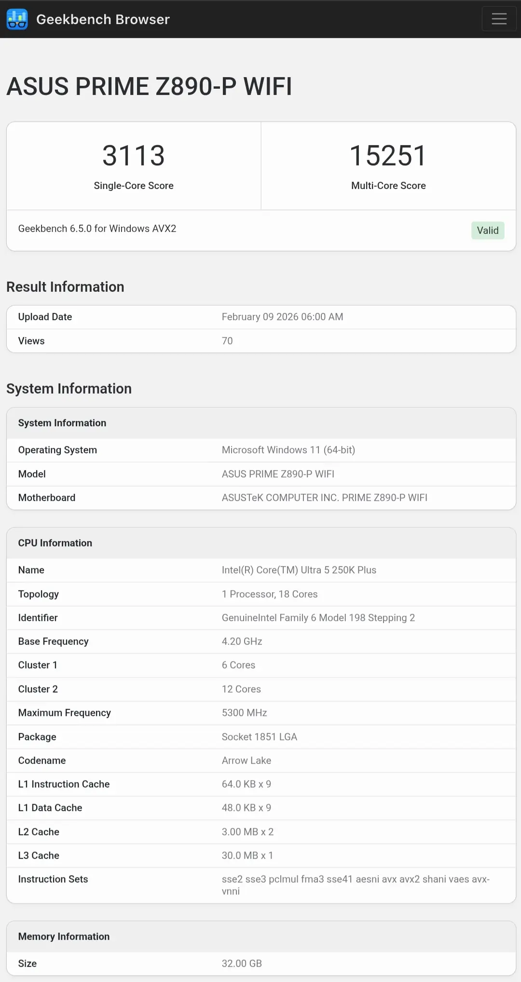Click the Memory Information table header

coord(64,937)
